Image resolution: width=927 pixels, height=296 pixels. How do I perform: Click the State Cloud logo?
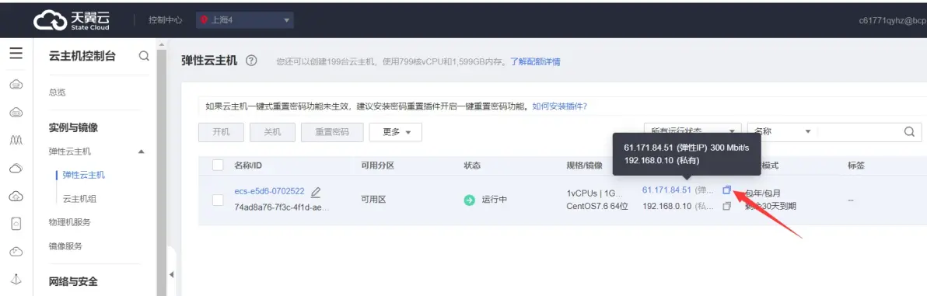[71, 21]
